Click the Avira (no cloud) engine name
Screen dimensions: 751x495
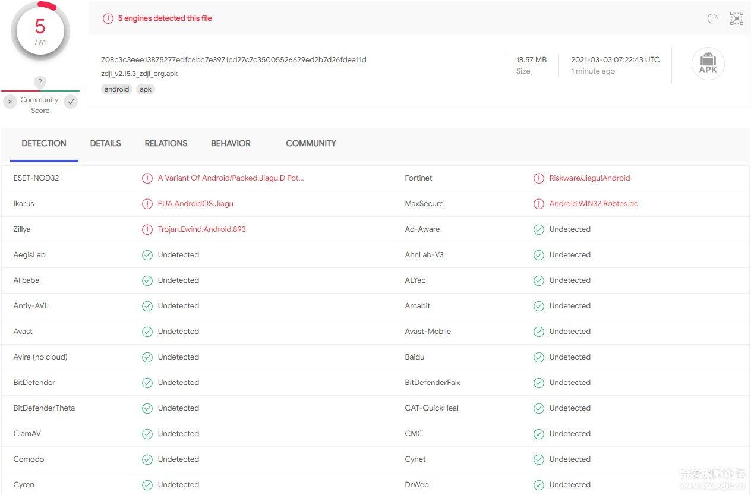tap(40, 357)
